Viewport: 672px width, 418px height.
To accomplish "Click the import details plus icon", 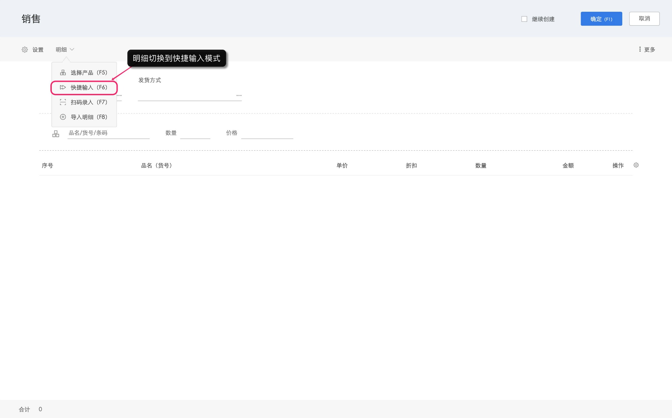I will (63, 117).
